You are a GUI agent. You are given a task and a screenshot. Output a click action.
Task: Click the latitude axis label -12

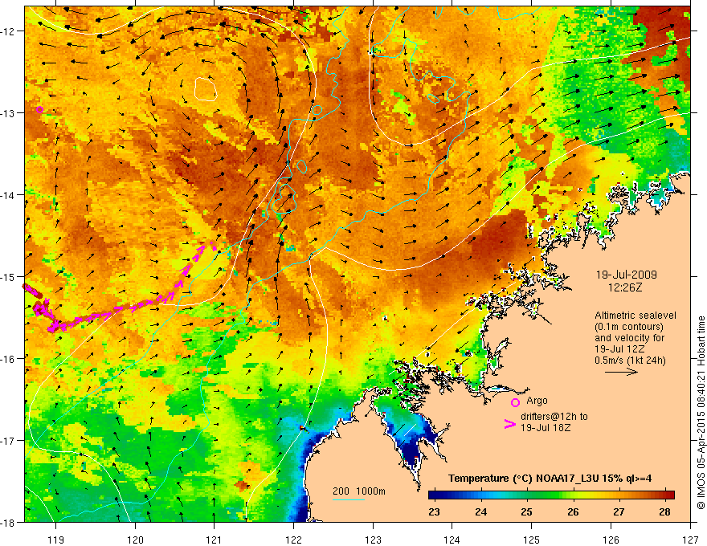[9, 31]
